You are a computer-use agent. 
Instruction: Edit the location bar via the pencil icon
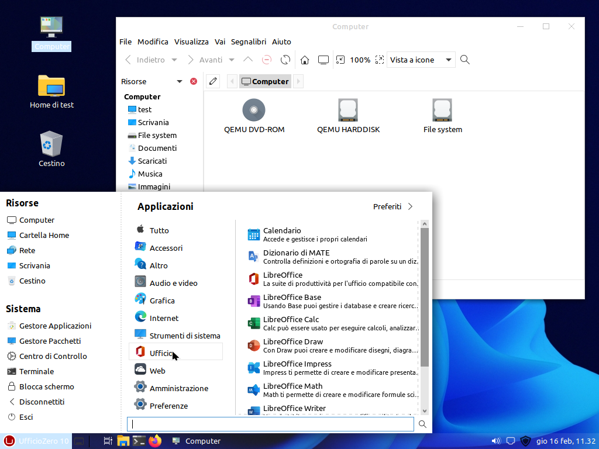(x=212, y=81)
